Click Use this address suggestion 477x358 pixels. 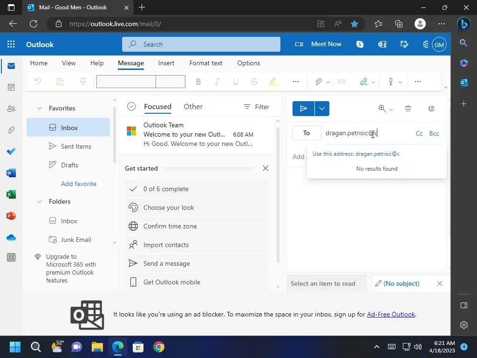click(x=356, y=154)
